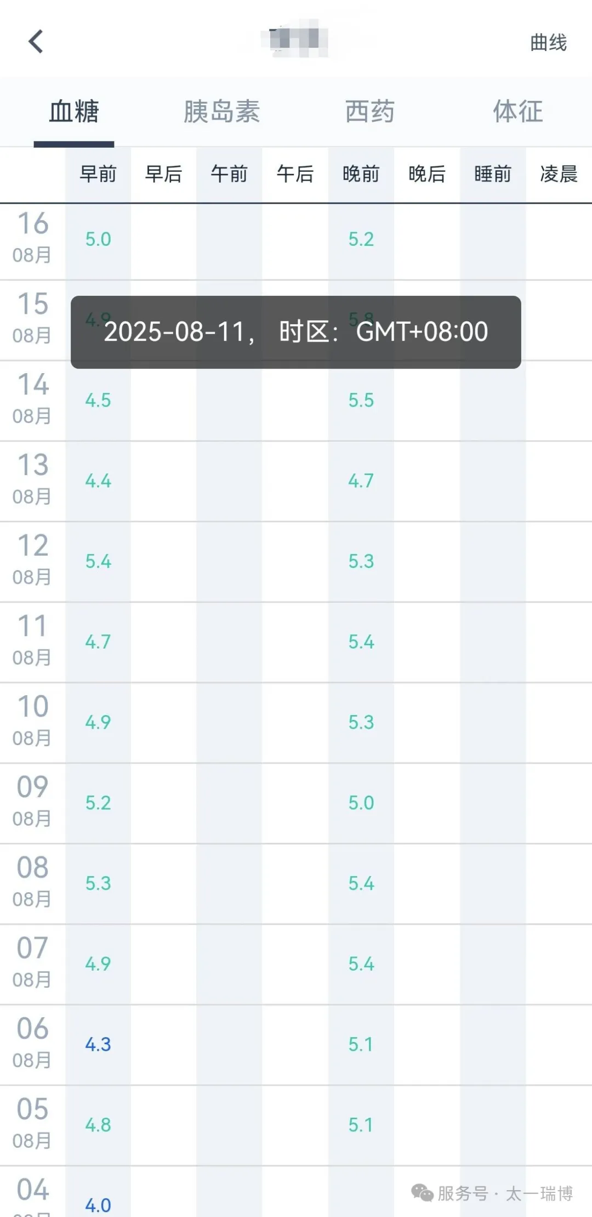
Task: Tap the back arrow icon
Action: click(36, 42)
